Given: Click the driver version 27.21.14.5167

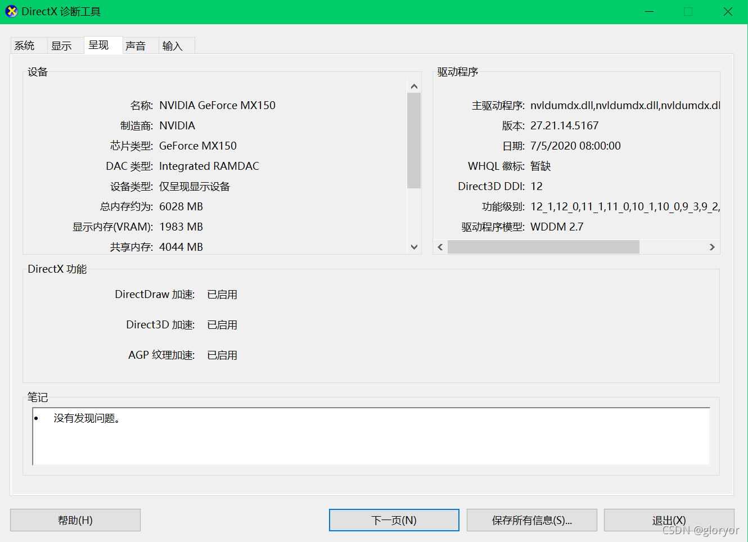Looking at the screenshot, I should coord(565,125).
